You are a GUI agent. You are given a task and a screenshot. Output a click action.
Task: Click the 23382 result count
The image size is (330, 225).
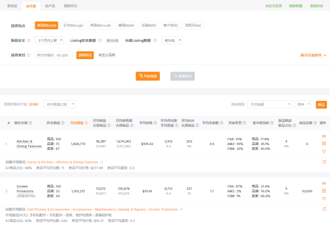33,104
